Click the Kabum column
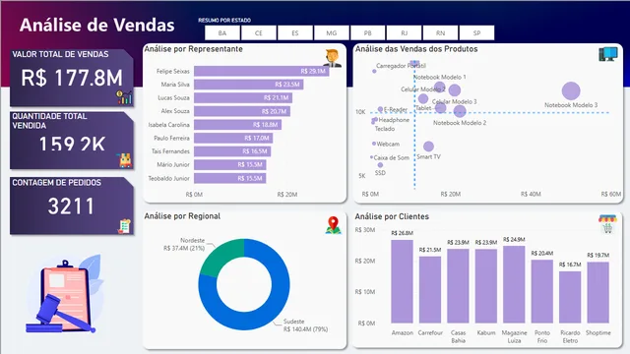The width and height of the screenshot is (630, 354). (486, 286)
